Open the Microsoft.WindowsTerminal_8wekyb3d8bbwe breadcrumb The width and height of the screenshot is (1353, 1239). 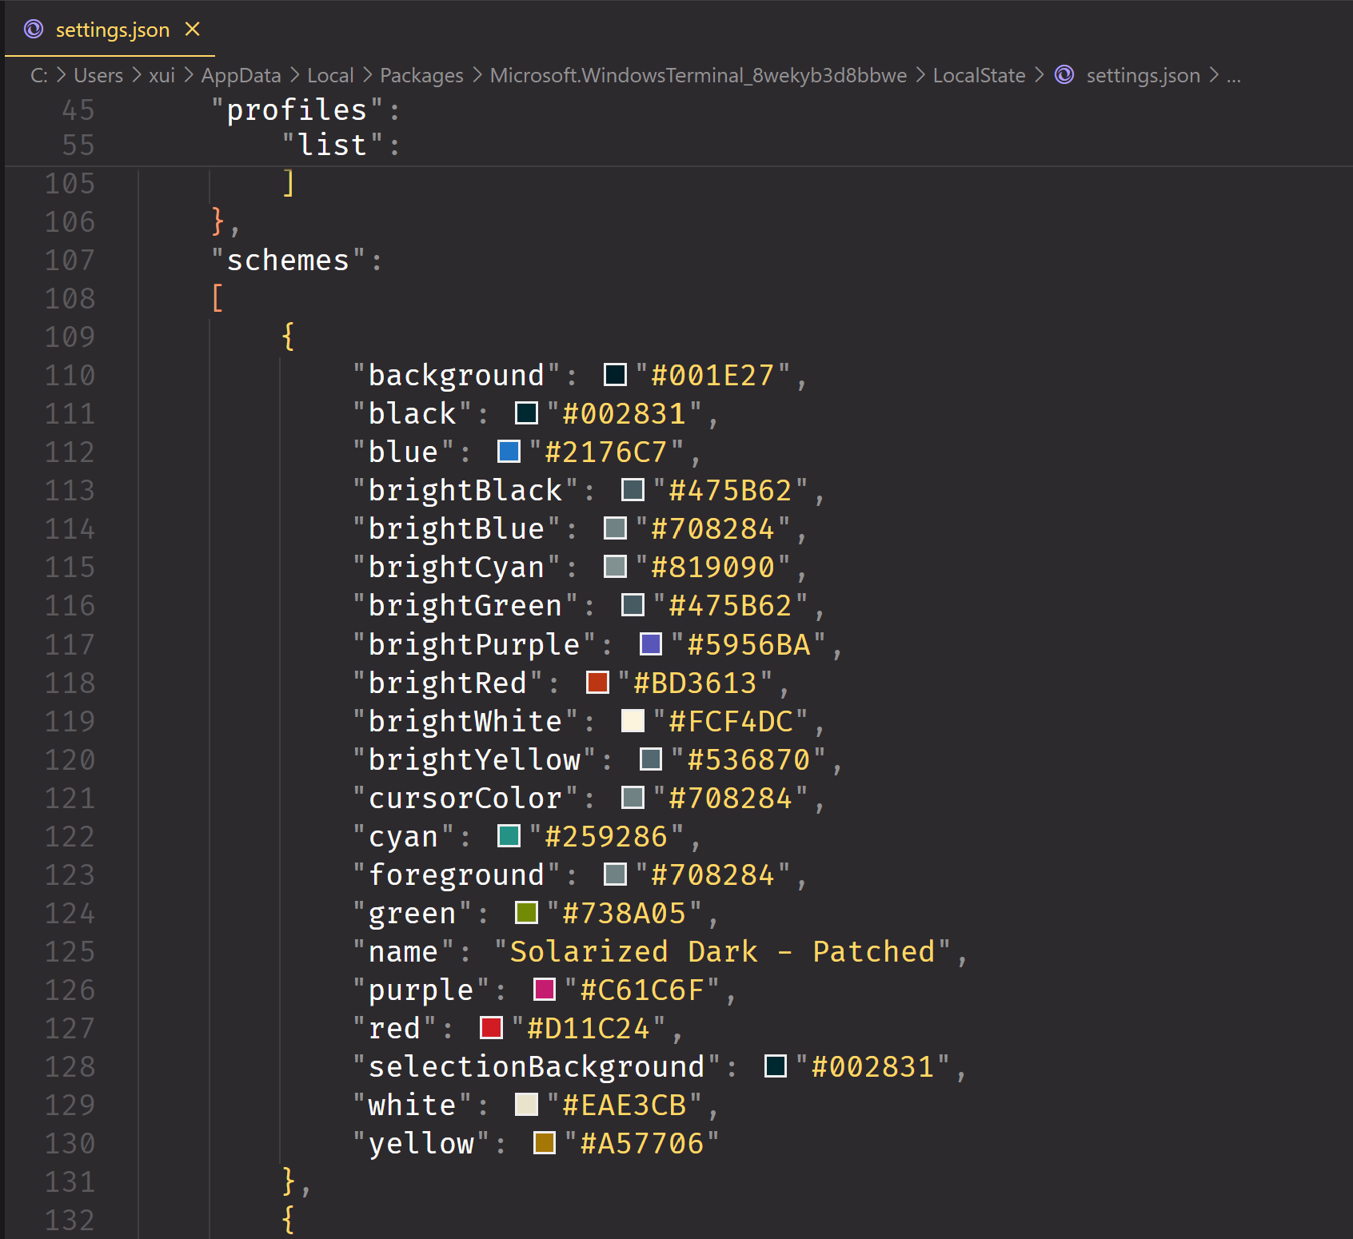[698, 75]
